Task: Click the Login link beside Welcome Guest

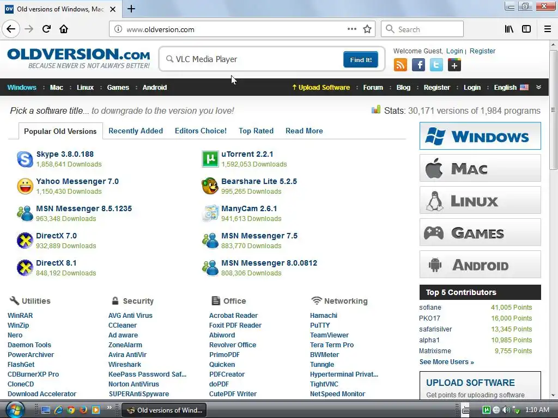Action: click(454, 51)
